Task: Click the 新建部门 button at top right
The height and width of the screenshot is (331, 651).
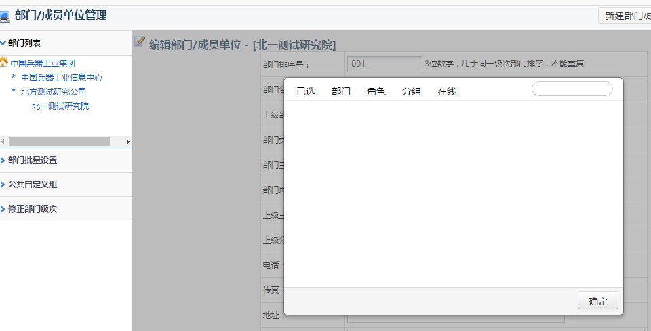Action: pos(627,16)
